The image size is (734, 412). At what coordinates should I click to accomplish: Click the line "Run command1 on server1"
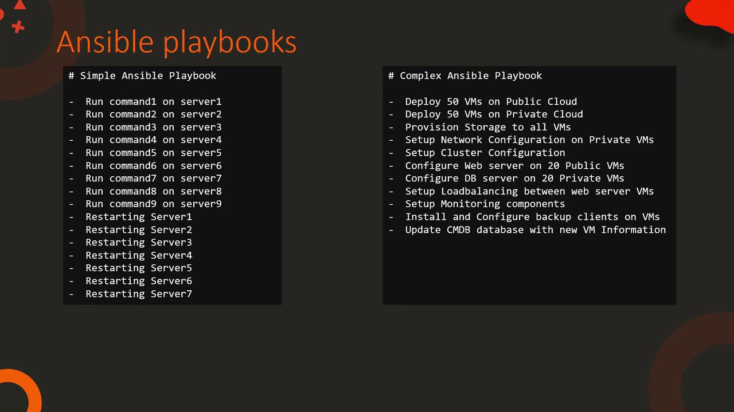pos(154,101)
